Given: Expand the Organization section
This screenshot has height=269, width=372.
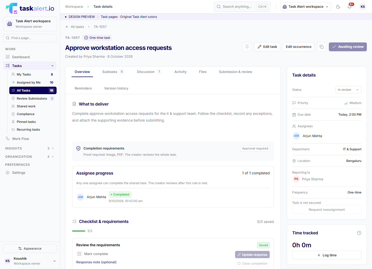Looking at the screenshot, I should [30, 157].
